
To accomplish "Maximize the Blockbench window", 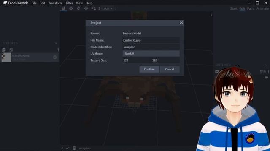I will point(257,3).
